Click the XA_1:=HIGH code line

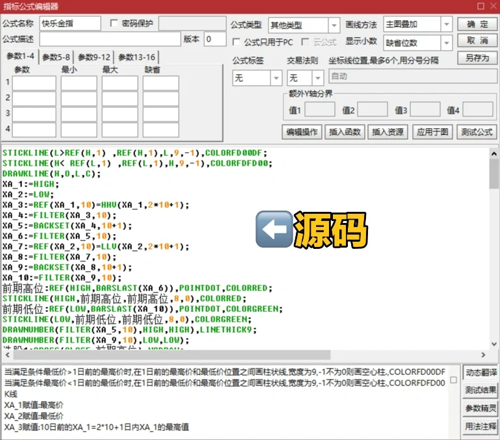click(x=31, y=185)
